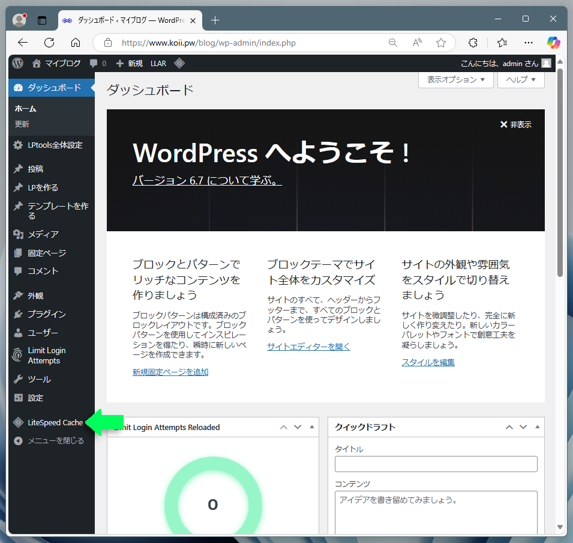Image resolution: width=573 pixels, height=543 pixels.
Task: Open LiteSpeed Cache in the sidebar
Action: click(x=52, y=423)
